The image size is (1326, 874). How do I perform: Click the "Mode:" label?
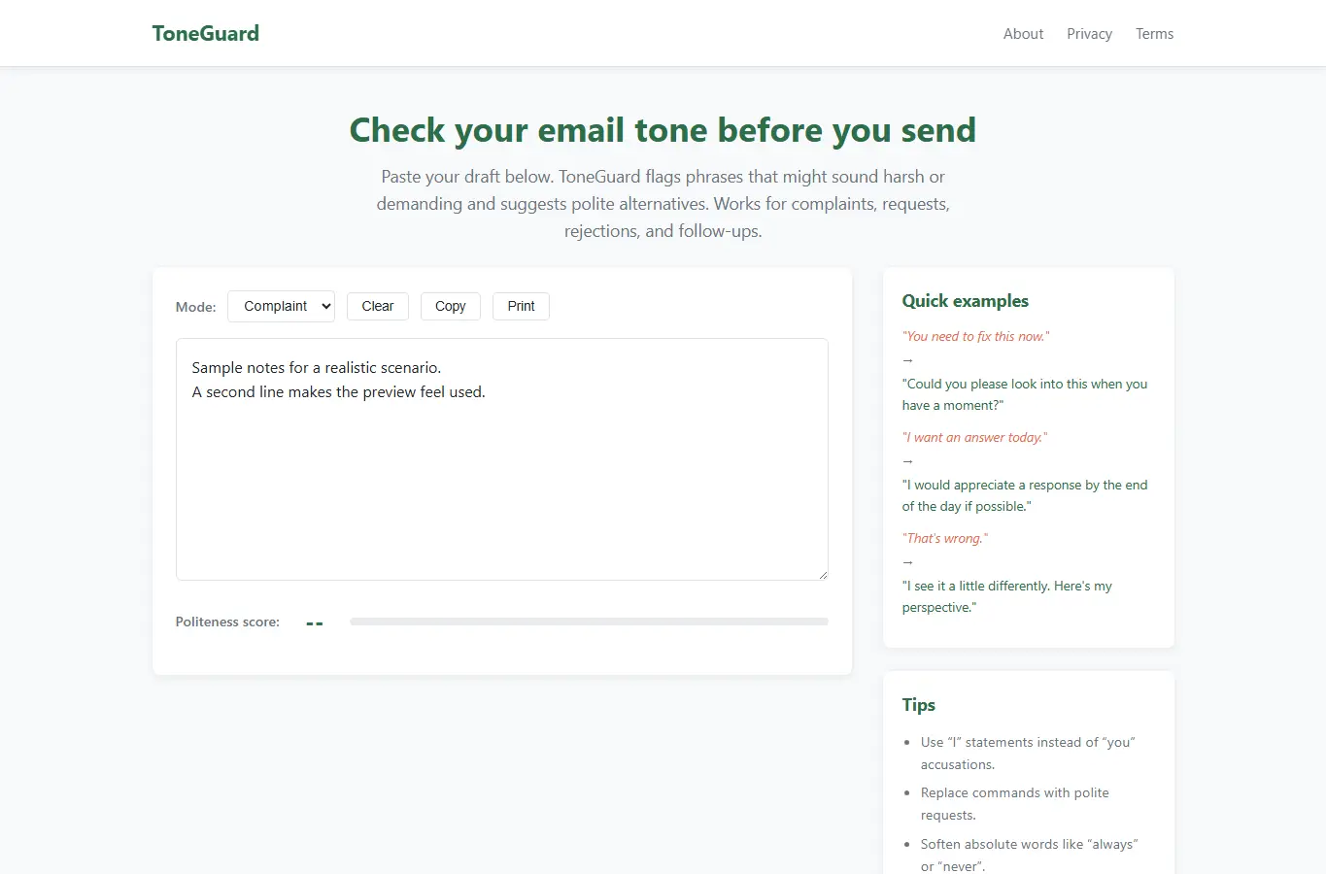[195, 307]
